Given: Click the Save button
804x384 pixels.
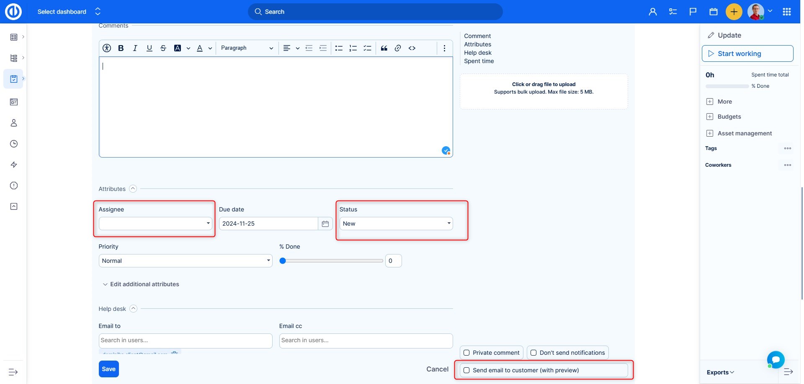Looking at the screenshot, I should (x=108, y=369).
